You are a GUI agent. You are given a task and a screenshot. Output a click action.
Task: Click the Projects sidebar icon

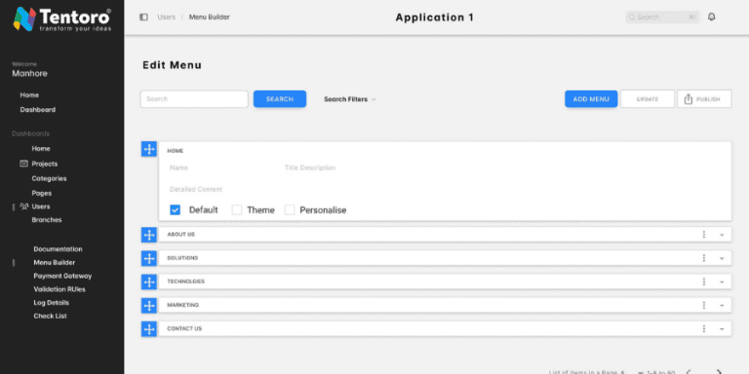(23, 164)
